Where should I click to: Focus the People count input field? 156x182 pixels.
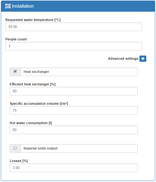pyautogui.click(x=74, y=46)
